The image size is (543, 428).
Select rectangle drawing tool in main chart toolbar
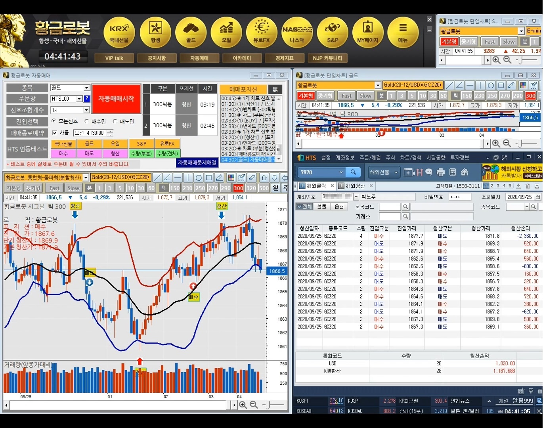[x=209, y=178]
